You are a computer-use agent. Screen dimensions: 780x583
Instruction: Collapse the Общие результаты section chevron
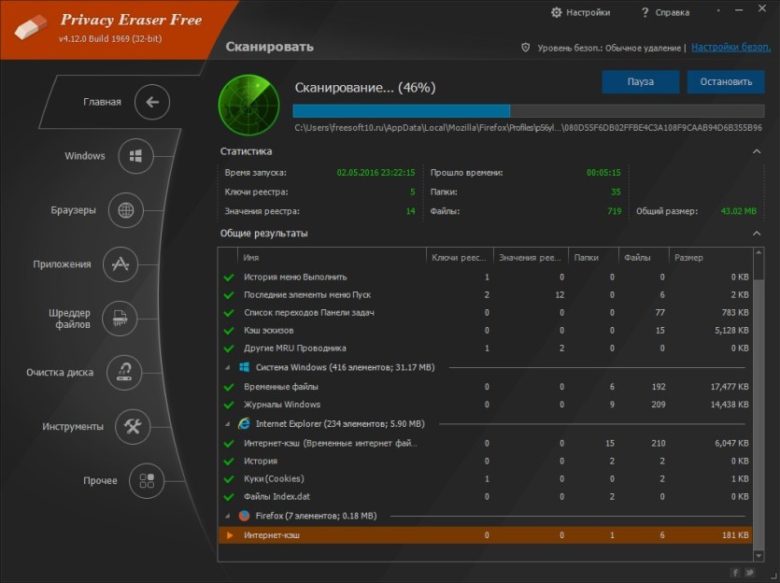point(757,234)
